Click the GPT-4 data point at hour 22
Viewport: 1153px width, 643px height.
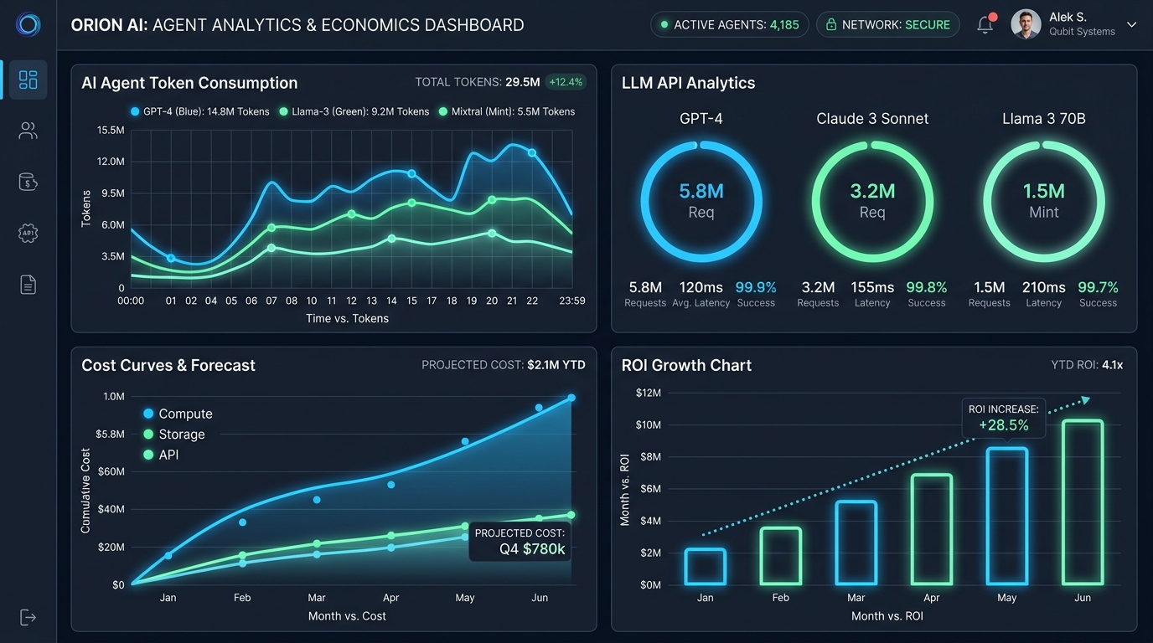531,152
